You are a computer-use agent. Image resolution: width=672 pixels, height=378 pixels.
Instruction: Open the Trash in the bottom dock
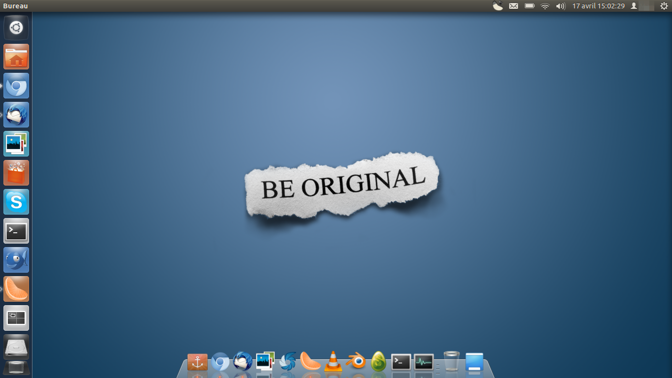[x=451, y=362]
